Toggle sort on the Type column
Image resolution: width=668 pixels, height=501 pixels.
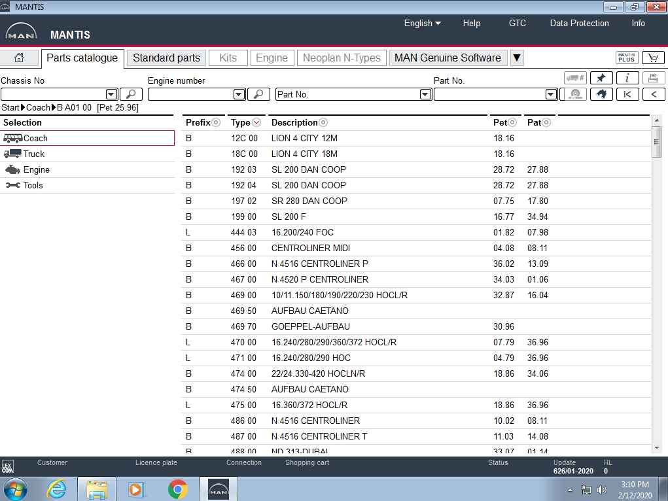point(256,122)
